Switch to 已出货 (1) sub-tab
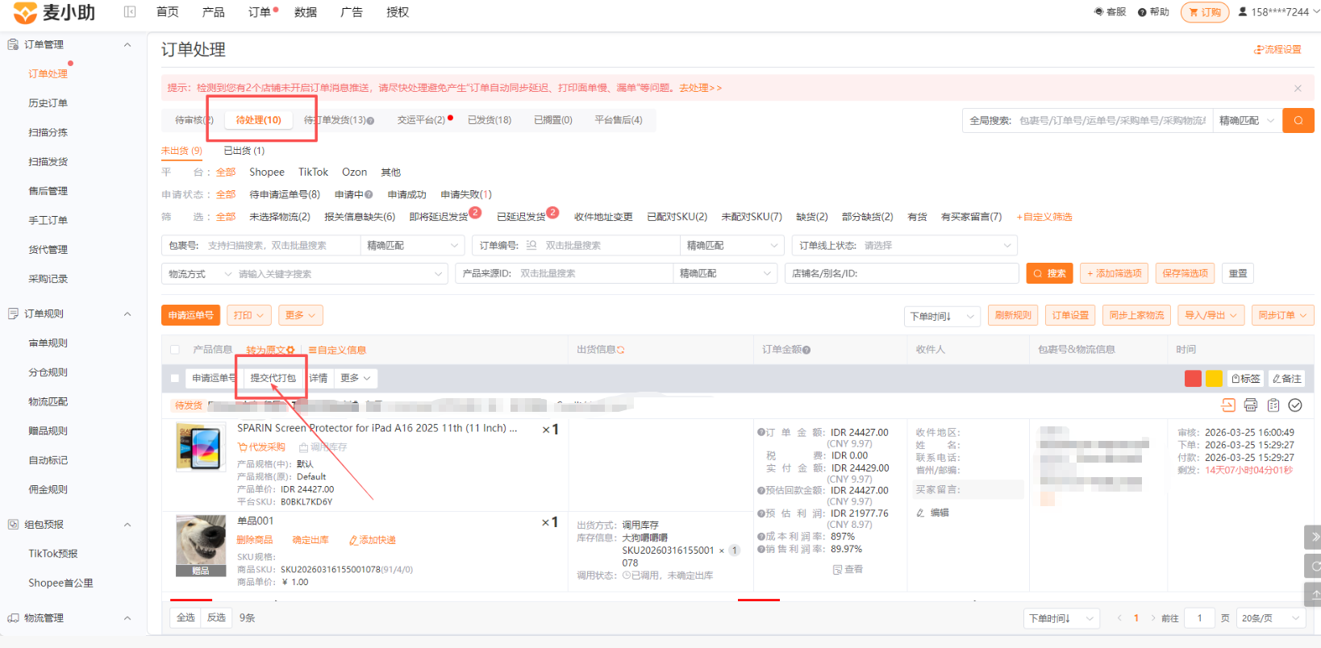Image resolution: width=1321 pixels, height=648 pixels. (x=244, y=151)
